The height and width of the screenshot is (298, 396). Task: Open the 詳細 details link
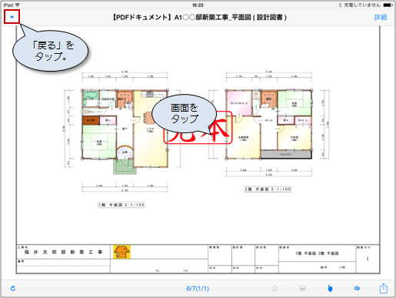coord(381,18)
